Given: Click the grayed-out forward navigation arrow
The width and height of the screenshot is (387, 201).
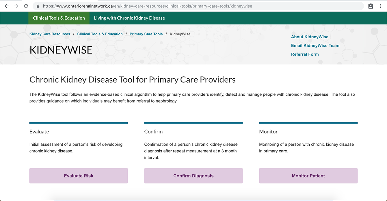Looking at the screenshot, I should click(x=16, y=6).
